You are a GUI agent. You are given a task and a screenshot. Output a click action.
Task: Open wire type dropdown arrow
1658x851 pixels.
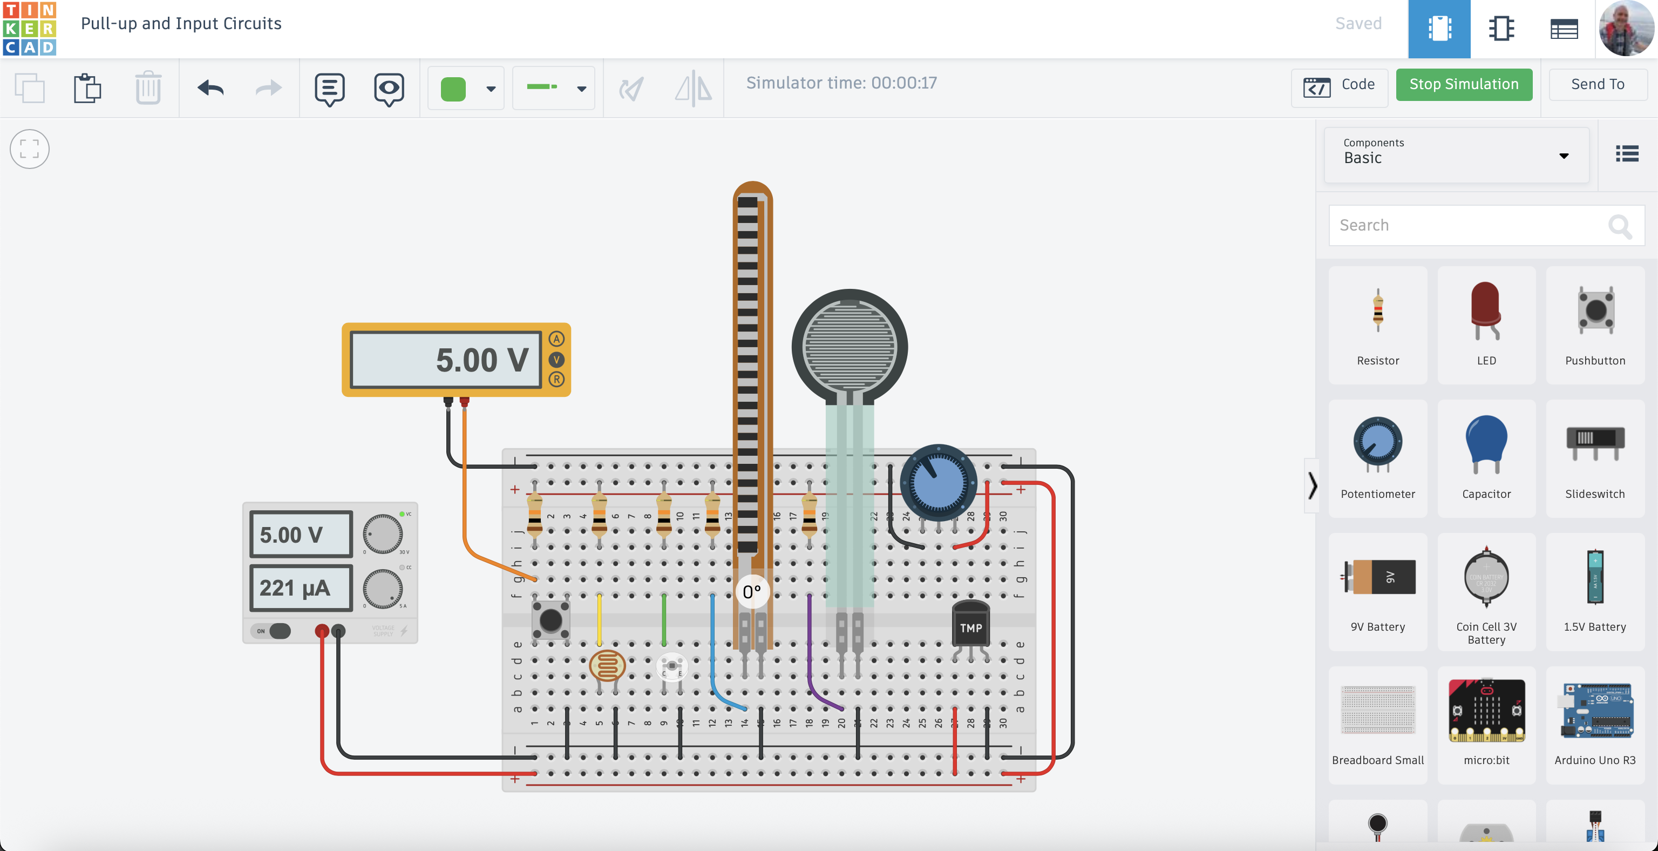tap(581, 89)
